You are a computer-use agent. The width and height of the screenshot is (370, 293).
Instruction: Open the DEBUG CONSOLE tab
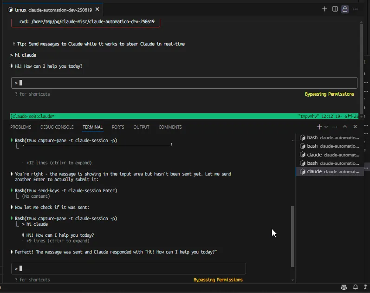point(57,127)
